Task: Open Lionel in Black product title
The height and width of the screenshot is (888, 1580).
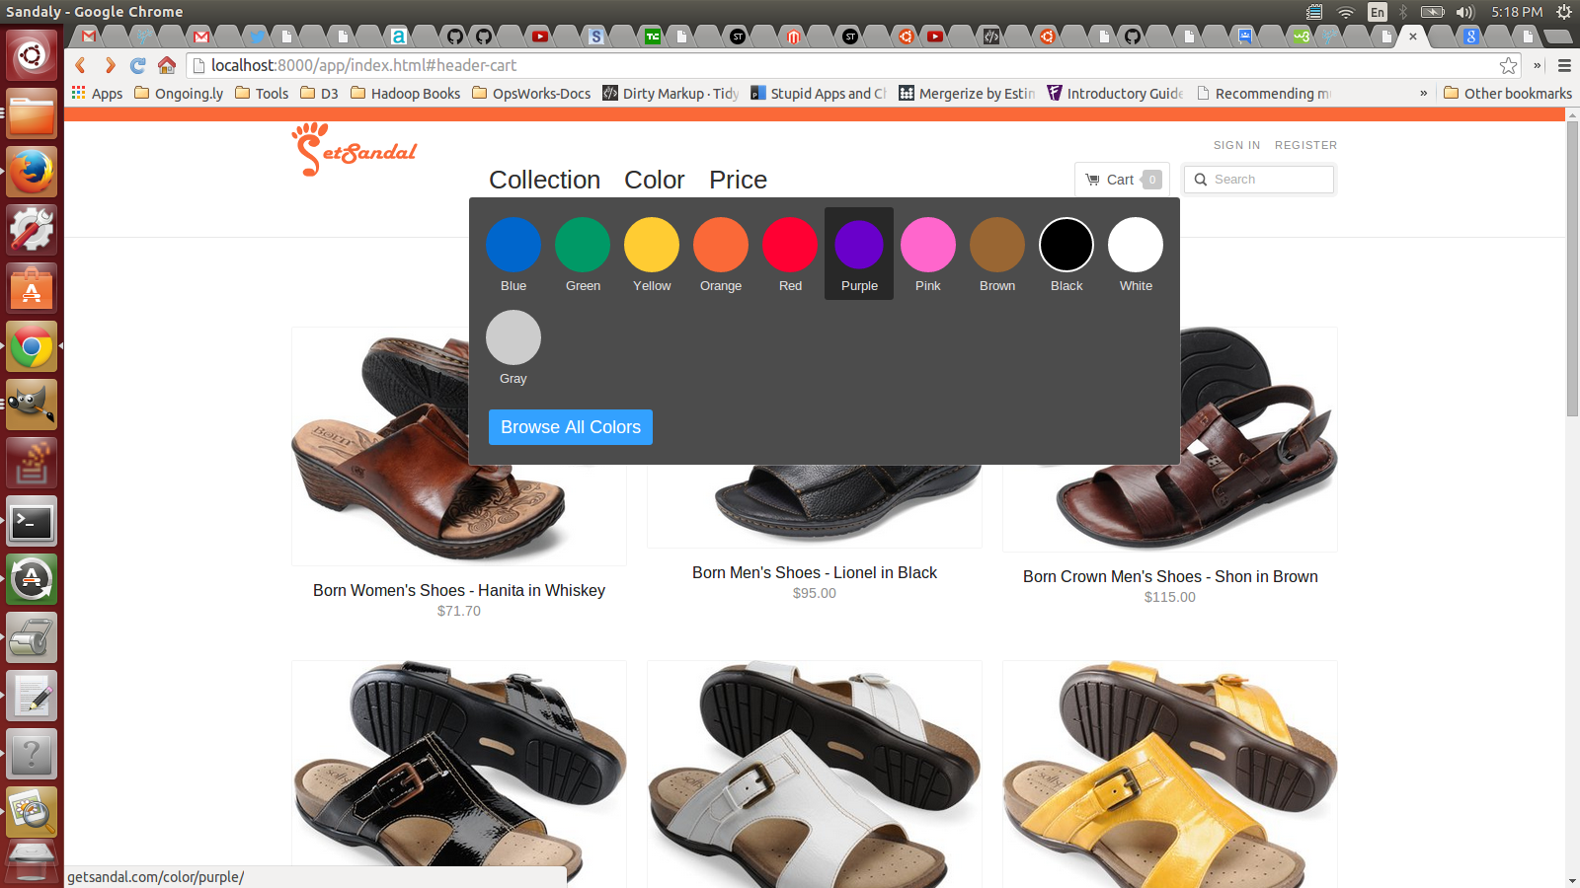Action: click(x=815, y=572)
